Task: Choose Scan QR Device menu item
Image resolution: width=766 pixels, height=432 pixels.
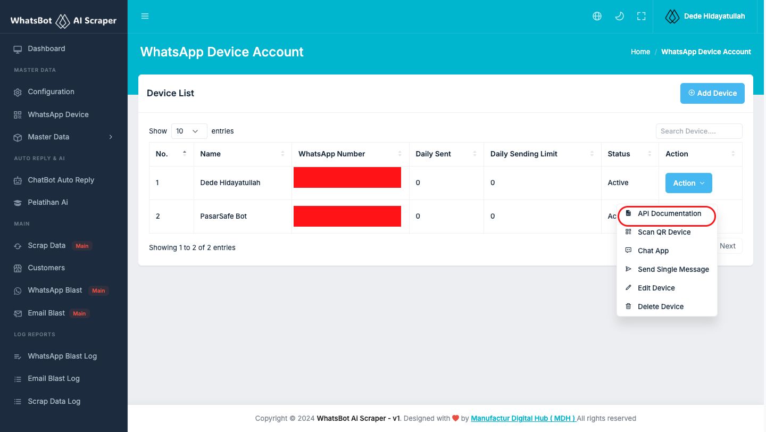Action: 664,232
